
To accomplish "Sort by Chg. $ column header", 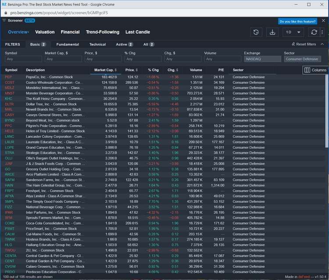I will point(173,70).
